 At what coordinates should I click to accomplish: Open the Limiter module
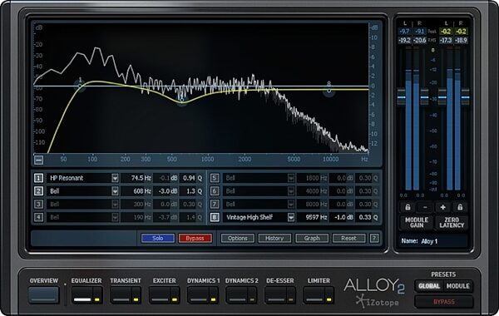(314, 295)
